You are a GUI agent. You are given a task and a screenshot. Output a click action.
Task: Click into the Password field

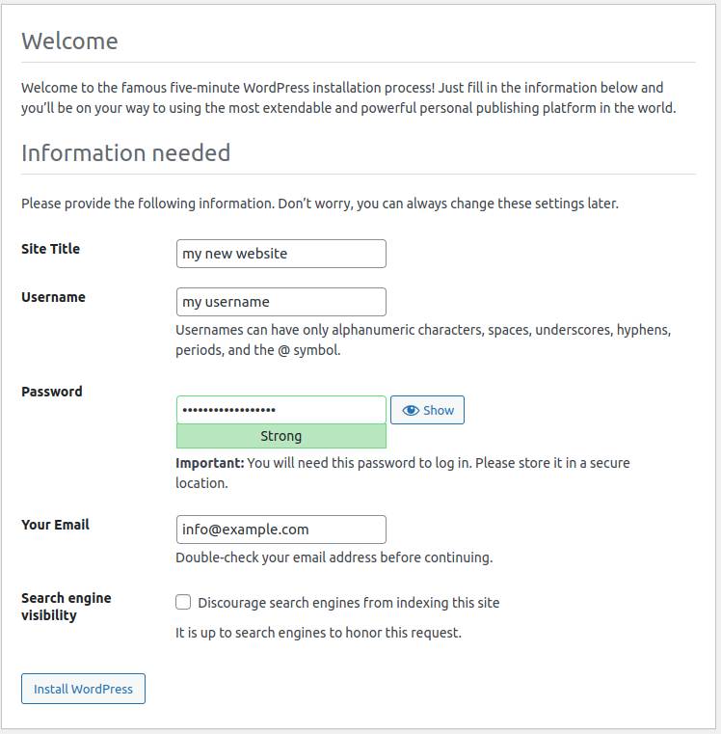coord(281,410)
